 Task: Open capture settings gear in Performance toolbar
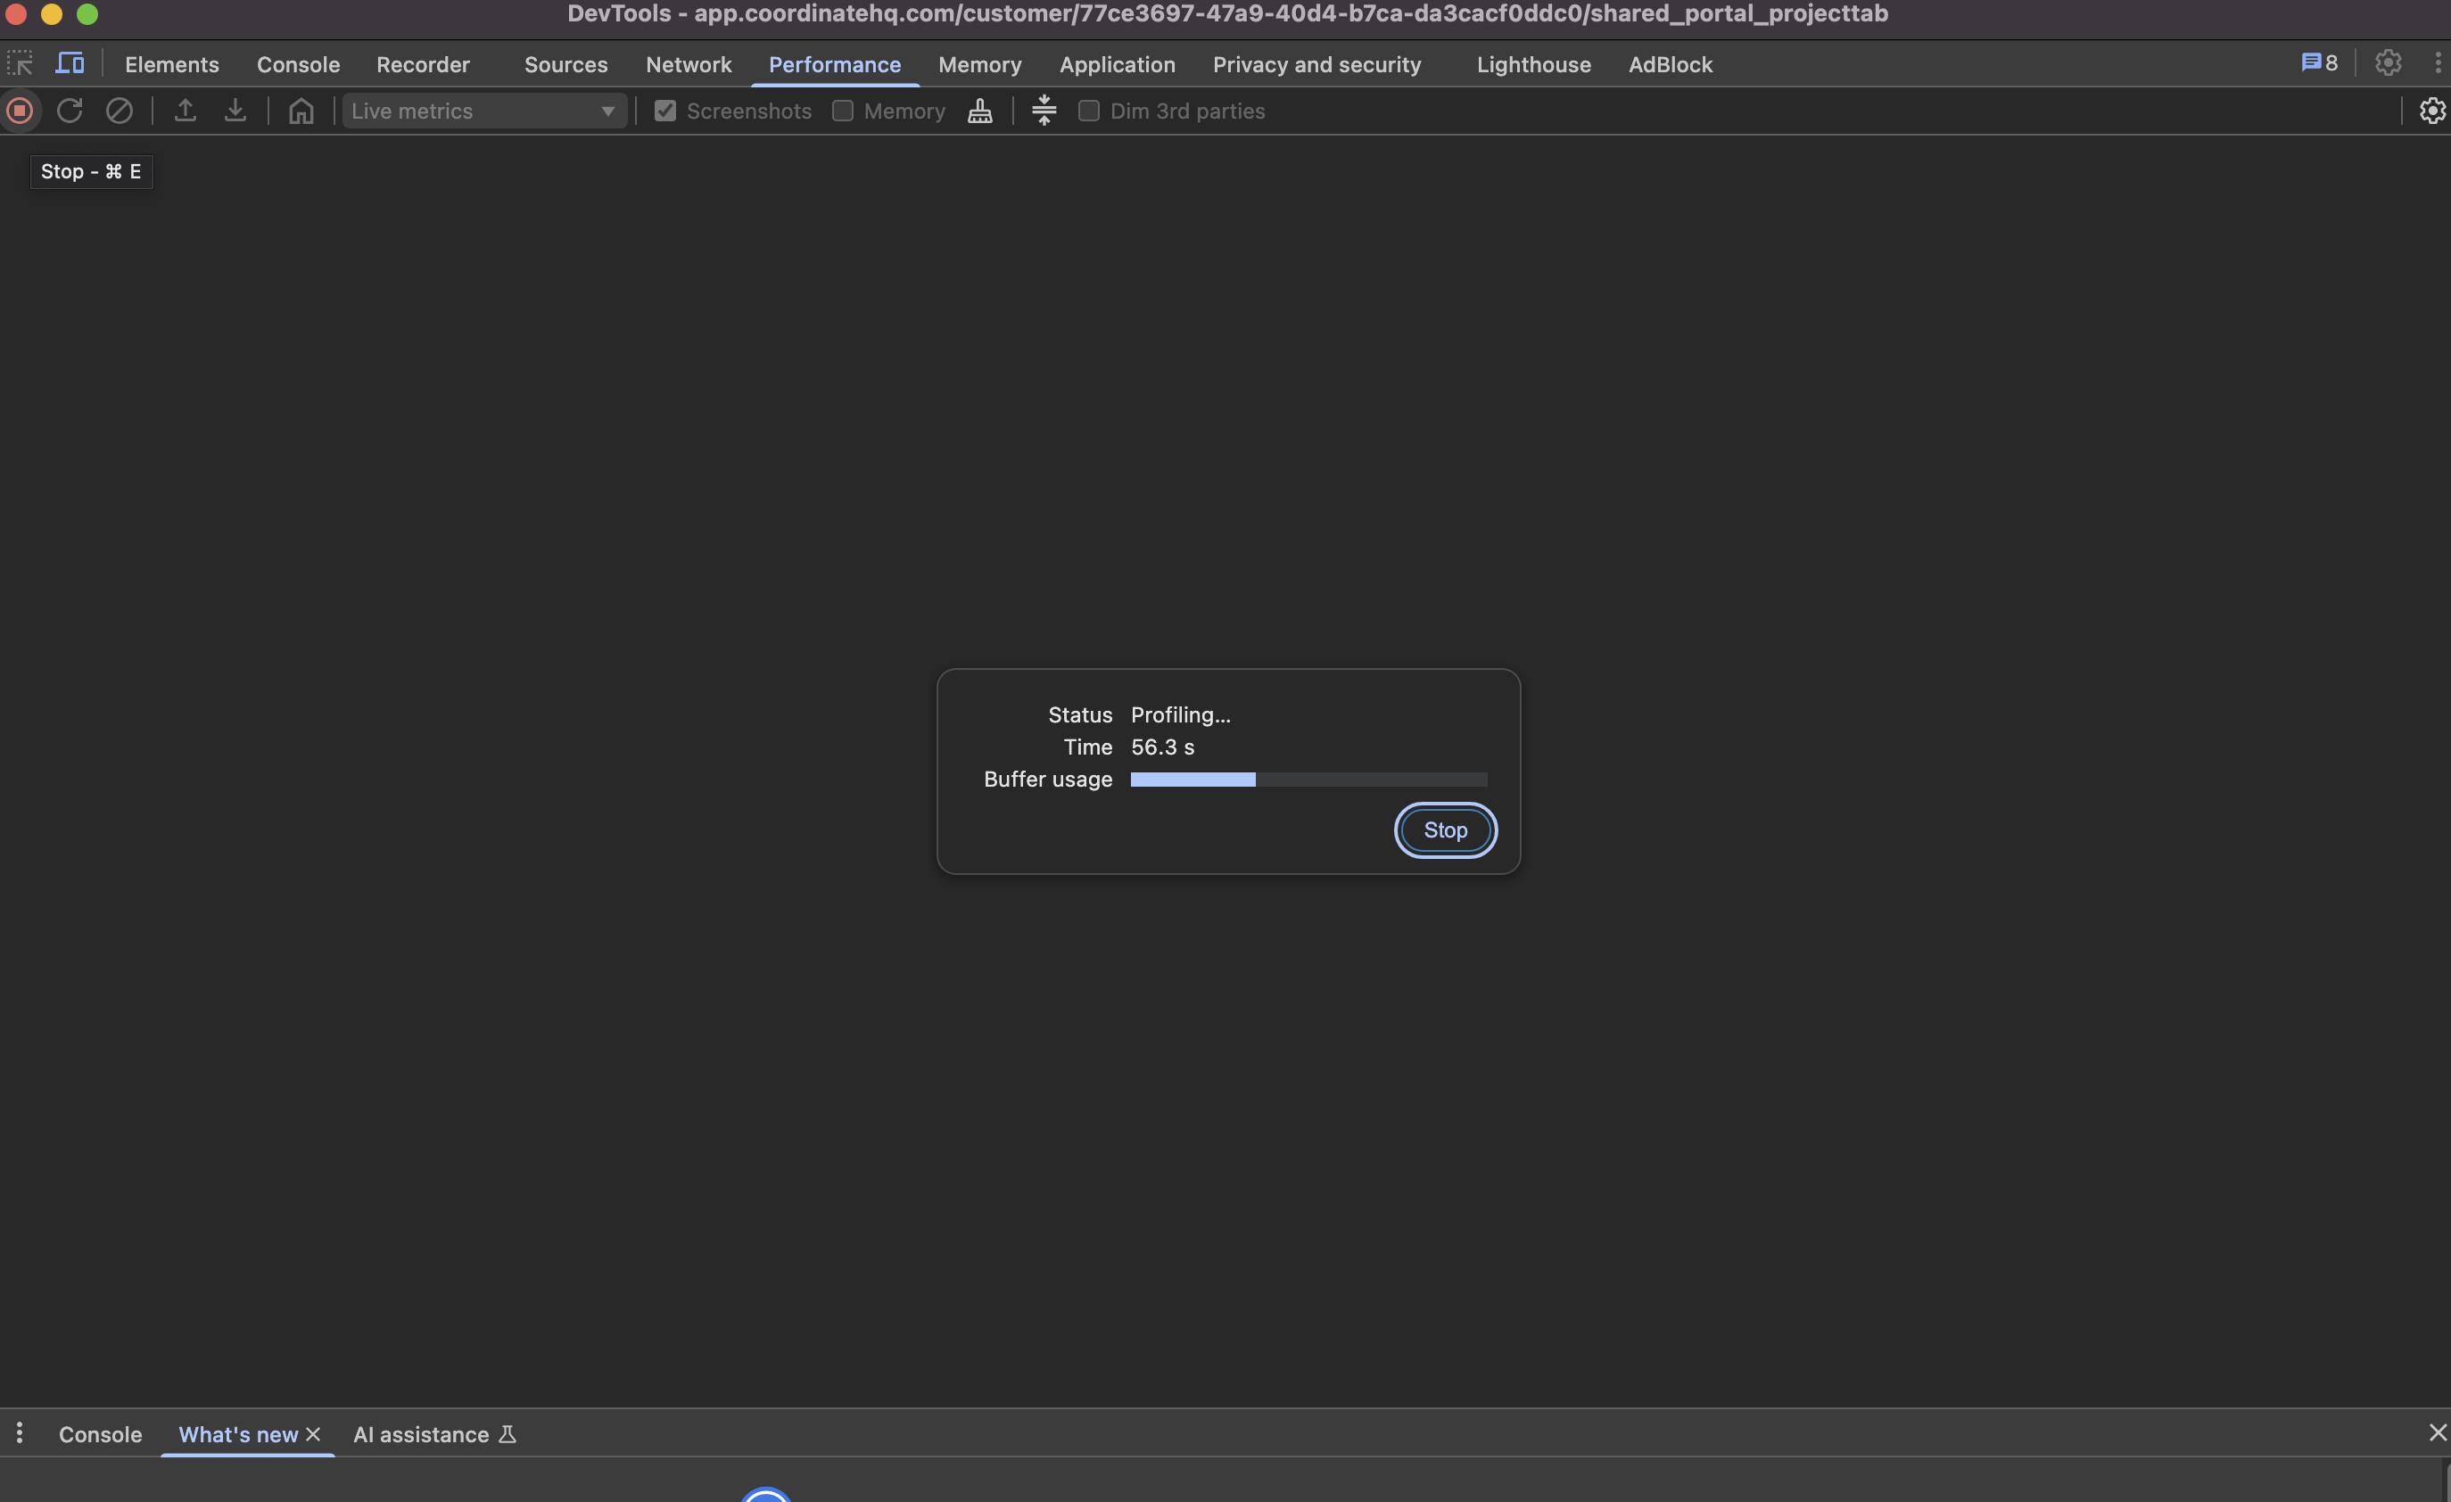click(x=2432, y=111)
